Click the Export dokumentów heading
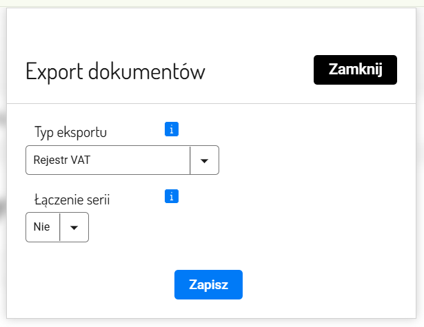Screen dimensions: 424x327 point(115,72)
